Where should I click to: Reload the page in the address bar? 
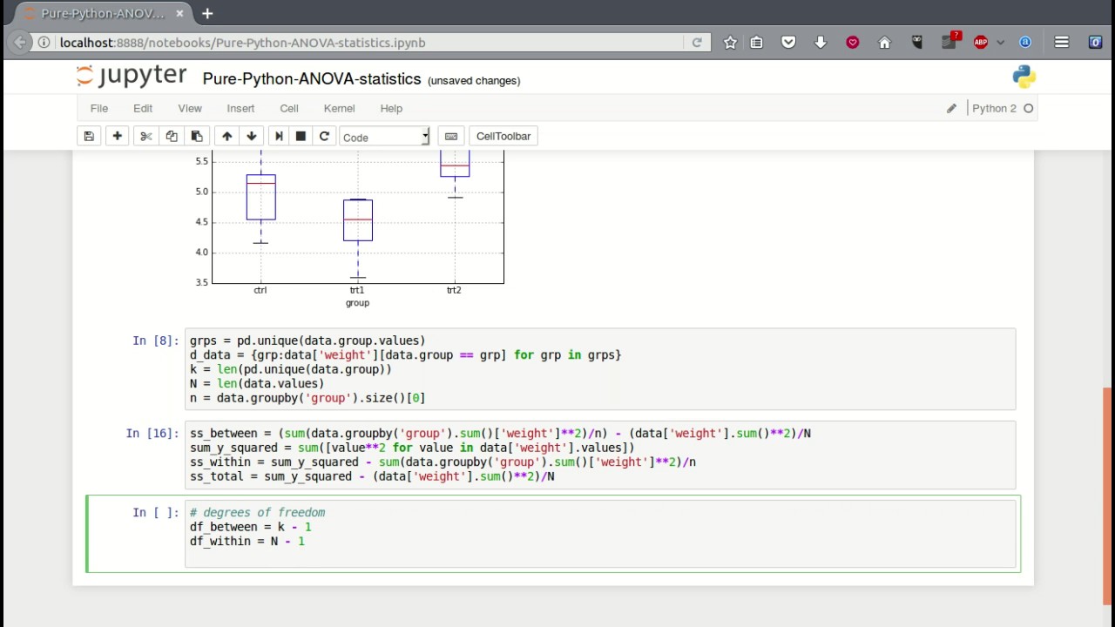(x=697, y=42)
